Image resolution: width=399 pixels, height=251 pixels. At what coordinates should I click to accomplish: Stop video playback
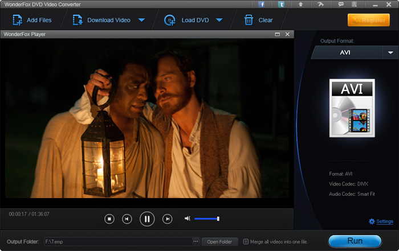(x=109, y=219)
